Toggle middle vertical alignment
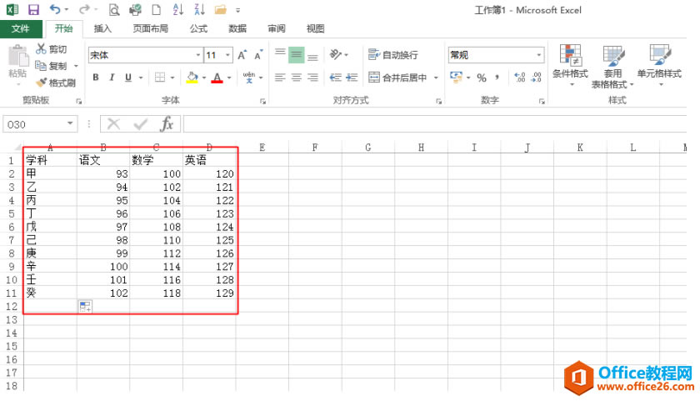 pos(297,55)
